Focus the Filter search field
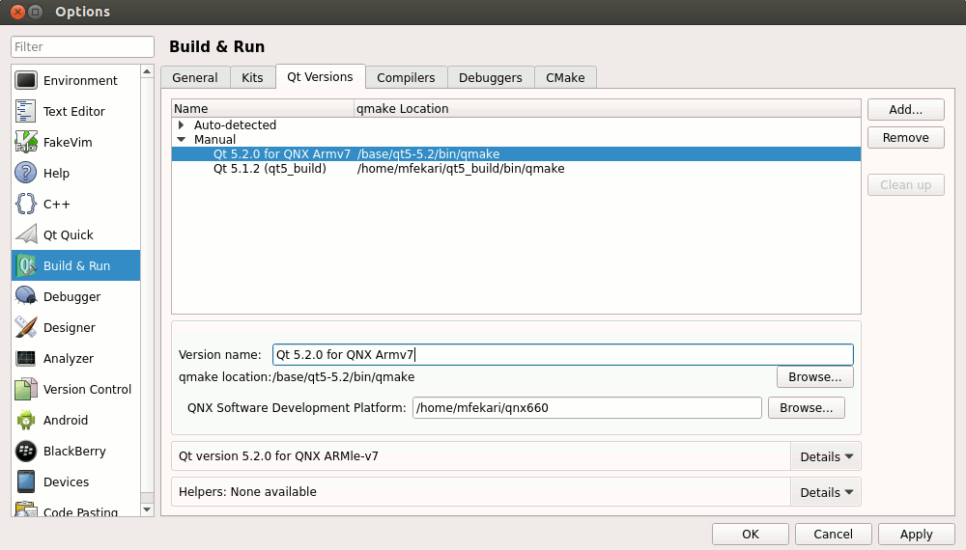966x550 pixels. coord(82,46)
